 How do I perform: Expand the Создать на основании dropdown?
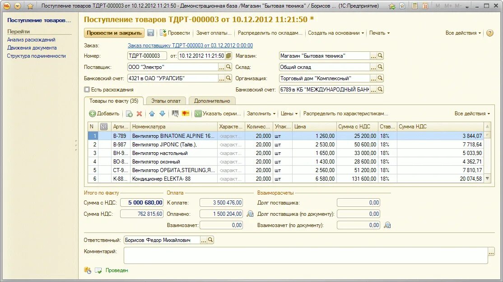click(x=336, y=33)
